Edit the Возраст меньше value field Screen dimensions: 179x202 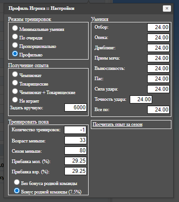pyautogui.click(x=76, y=140)
